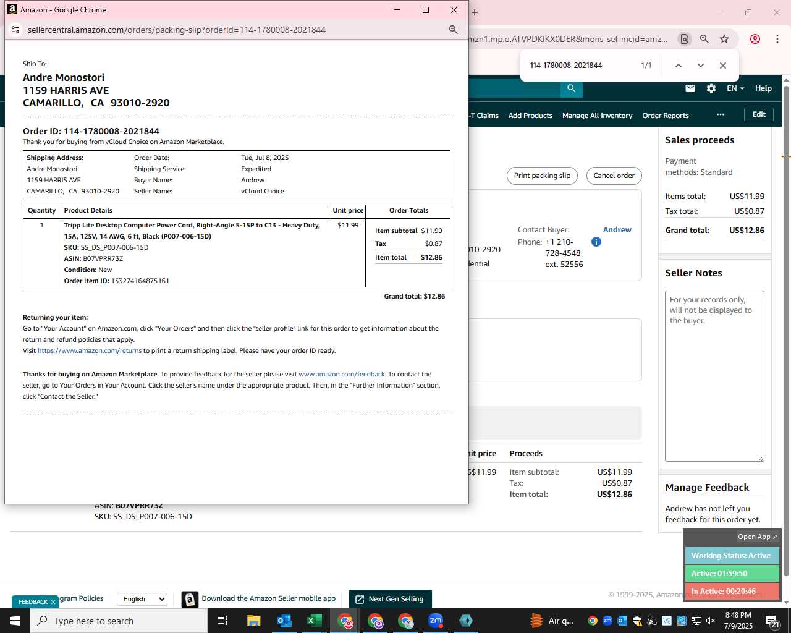Click the volume icon in system tray
This screenshot has width=791, height=633.
(x=711, y=621)
